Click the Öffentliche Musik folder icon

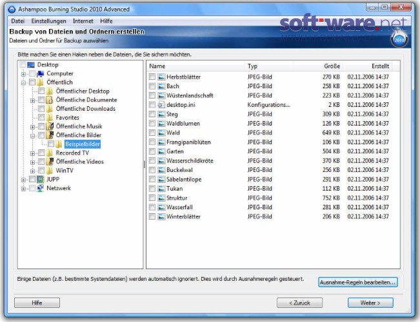50,126
